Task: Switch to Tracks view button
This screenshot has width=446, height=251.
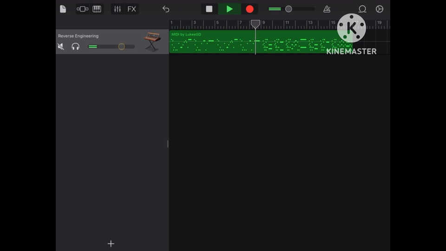Action: [83, 9]
